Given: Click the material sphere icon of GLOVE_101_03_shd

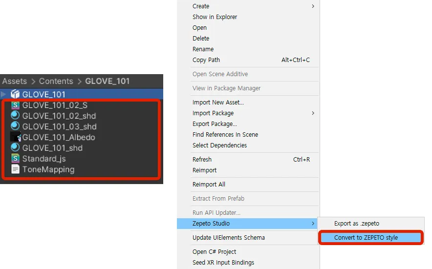Looking at the screenshot, I should [15, 126].
